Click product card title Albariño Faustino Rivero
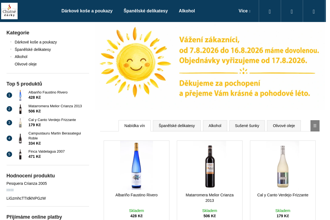This screenshot has height=220, width=330. (x=136, y=195)
